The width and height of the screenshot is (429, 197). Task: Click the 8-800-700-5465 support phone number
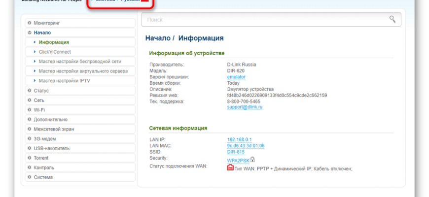[x=244, y=101]
